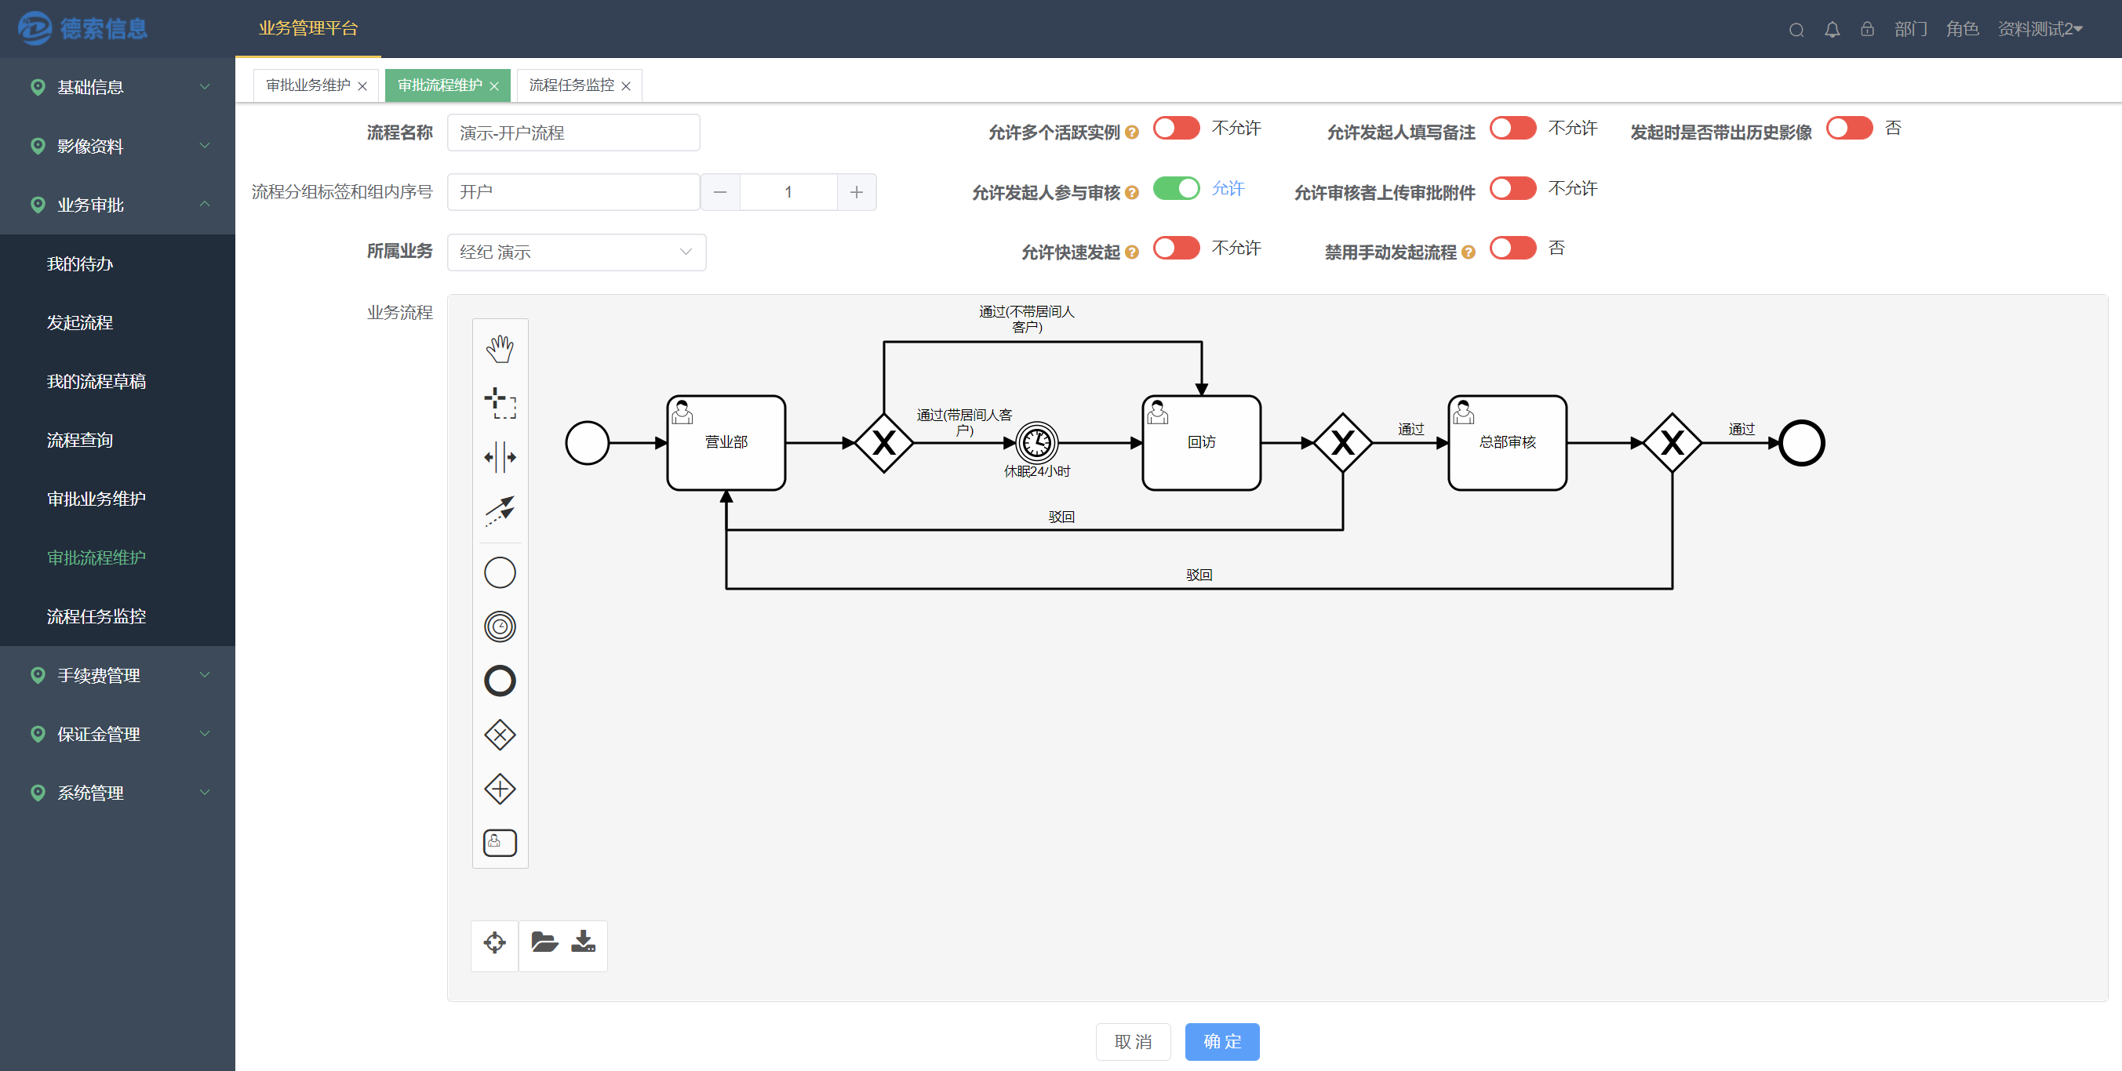
Task: Choose the create/remove space tool
Action: (x=499, y=457)
